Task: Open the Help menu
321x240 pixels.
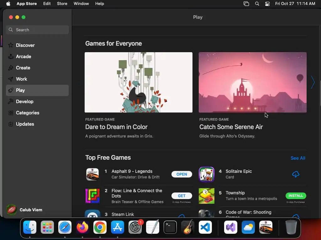Action: click(99, 4)
